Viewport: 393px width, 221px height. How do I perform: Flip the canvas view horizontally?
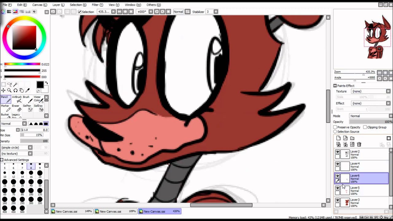coord(187,12)
